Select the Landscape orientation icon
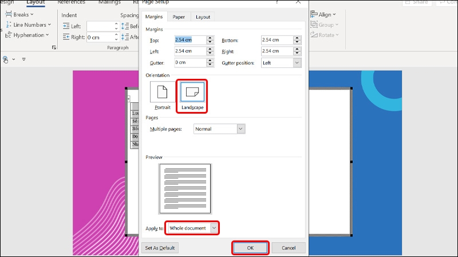The image size is (458, 257). [x=192, y=92]
